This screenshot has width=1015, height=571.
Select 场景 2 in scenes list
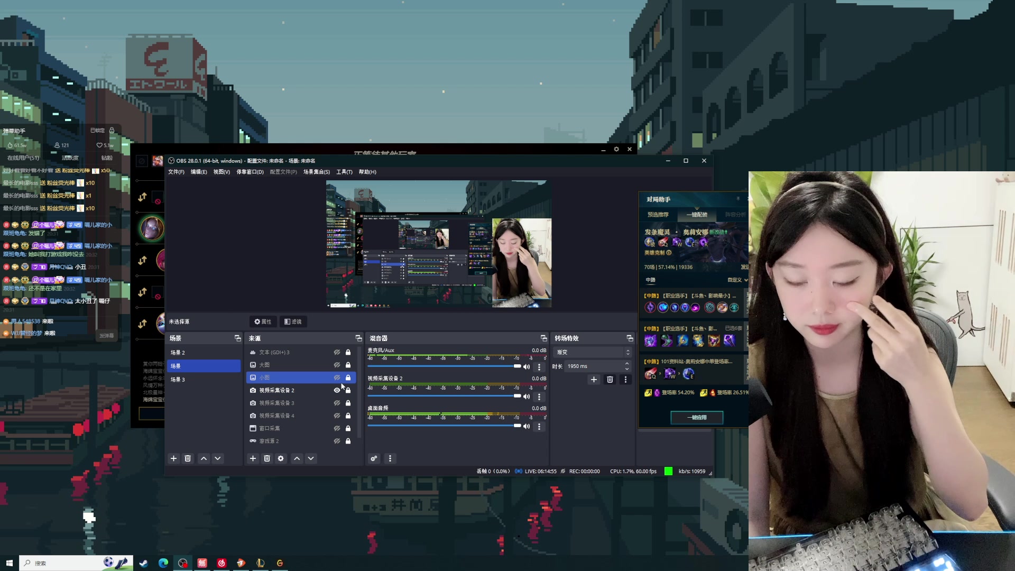tap(204, 352)
